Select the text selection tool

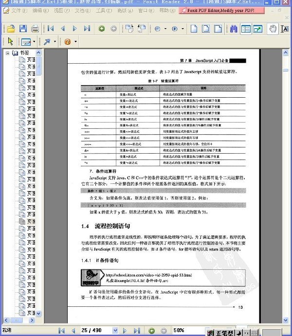tap(285, 29)
